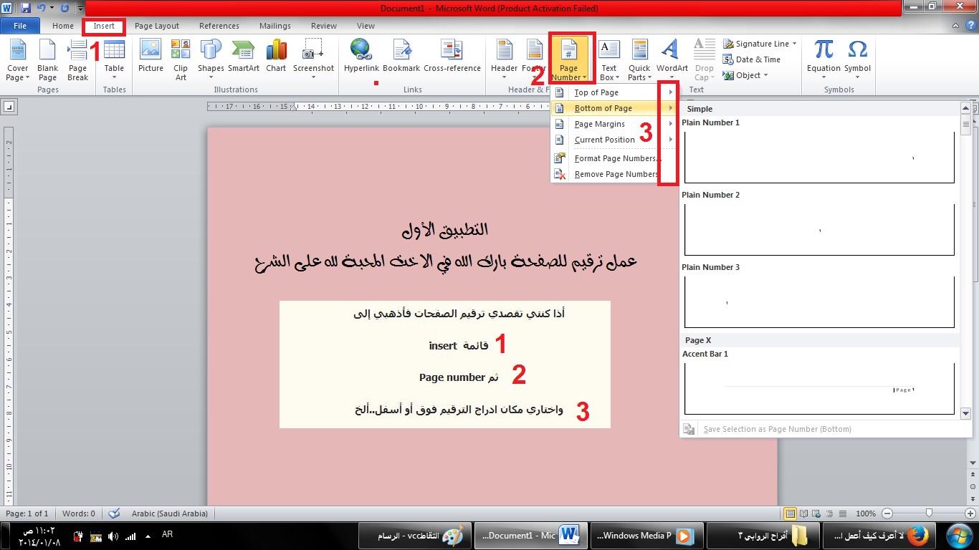The width and height of the screenshot is (979, 550).
Task: Open the Screenshot tool
Action: [313, 60]
